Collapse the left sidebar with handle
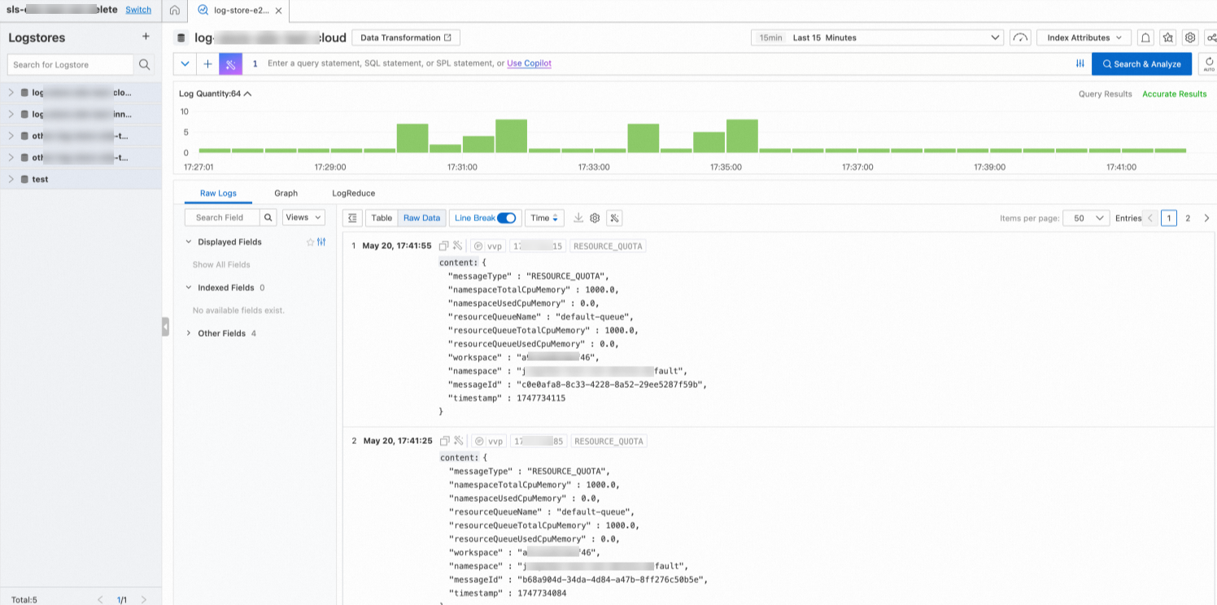Screen dimensions: 1217x605 (165, 326)
